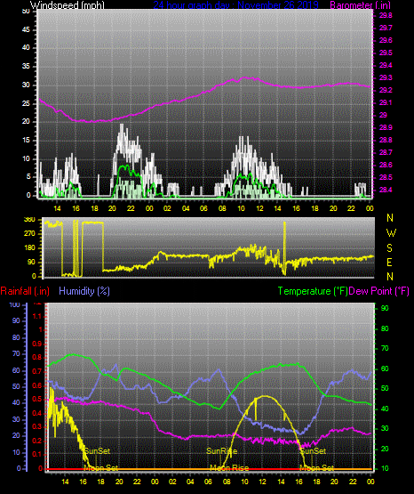Click the S compass letter beside wind direction graph
Viewport: 414px width, 494px height.
pos(389,248)
